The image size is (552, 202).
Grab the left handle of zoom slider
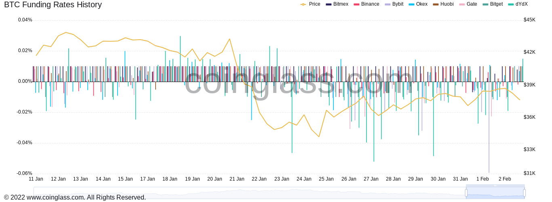coord(466,193)
